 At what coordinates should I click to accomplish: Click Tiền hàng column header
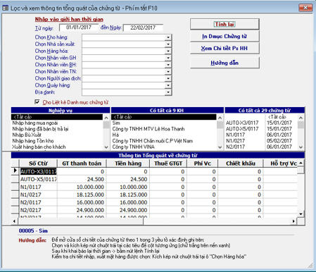(128, 163)
